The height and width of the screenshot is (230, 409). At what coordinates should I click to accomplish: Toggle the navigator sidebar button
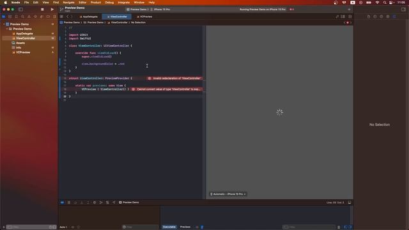pyautogui.click(x=20, y=10)
